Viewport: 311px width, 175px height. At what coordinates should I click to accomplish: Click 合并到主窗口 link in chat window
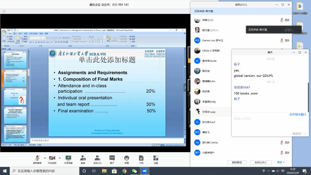297,114
